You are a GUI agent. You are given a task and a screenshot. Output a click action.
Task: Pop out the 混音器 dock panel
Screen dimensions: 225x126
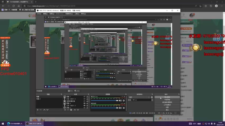tap(126, 94)
